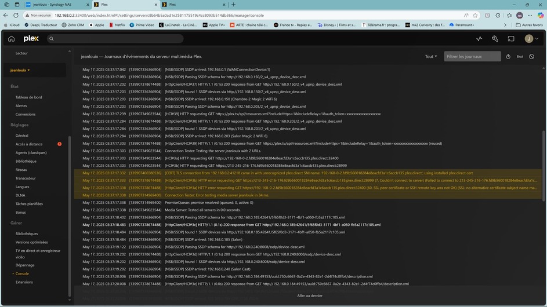This screenshot has width=547, height=307.
Task: Go to Plex home via house icon
Action: [x=11, y=39]
